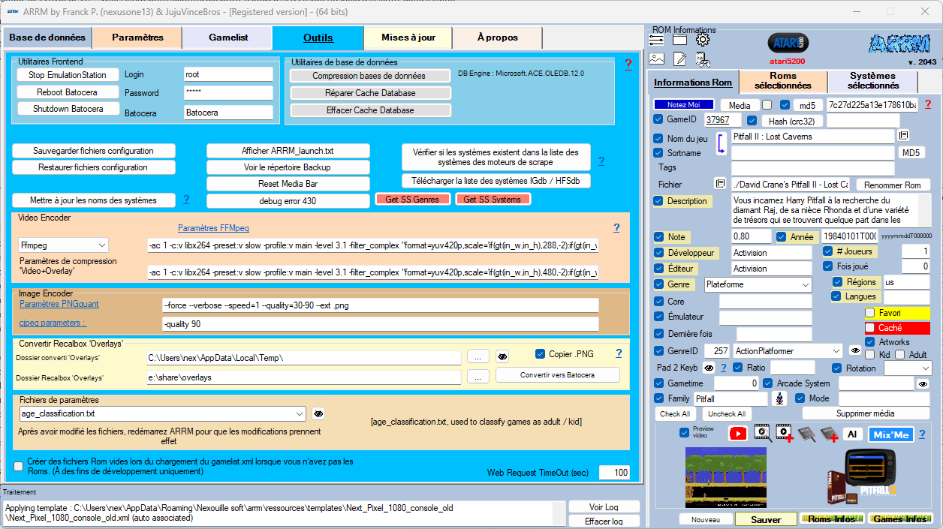This screenshot has height=529, width=943.
Task: Open the Mises à jour tab
Action: 408,38
